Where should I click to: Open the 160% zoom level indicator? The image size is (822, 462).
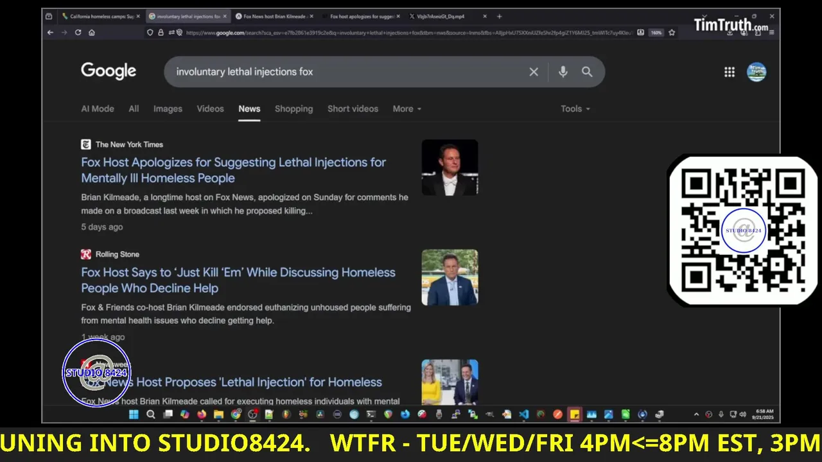click(656, 33)
